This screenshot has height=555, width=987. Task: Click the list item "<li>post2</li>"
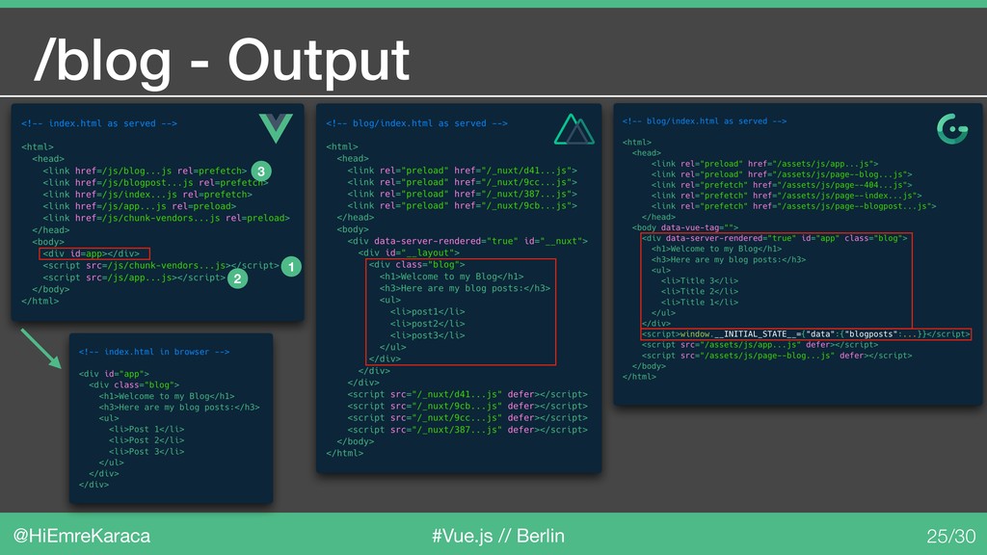(x=427, y=324)
